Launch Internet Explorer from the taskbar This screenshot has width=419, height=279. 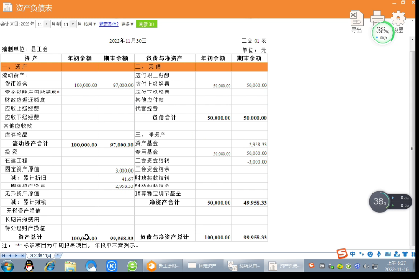click(49, 266)
